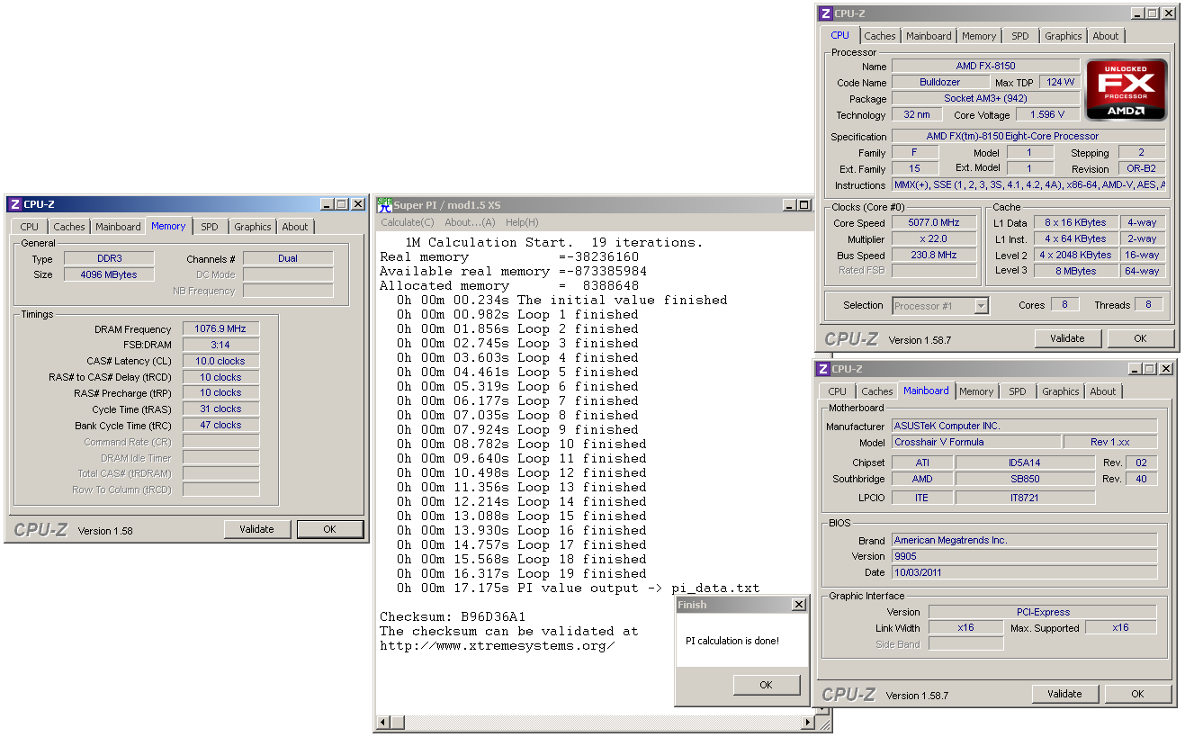Open the Calculate(C) menu in Super PI
This screenshot has height=737, width=1185.
pyautogui.click(x=407, y=222)
